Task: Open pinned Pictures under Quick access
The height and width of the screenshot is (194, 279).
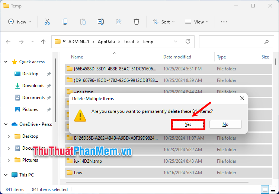Action: [x=30, y=109]
